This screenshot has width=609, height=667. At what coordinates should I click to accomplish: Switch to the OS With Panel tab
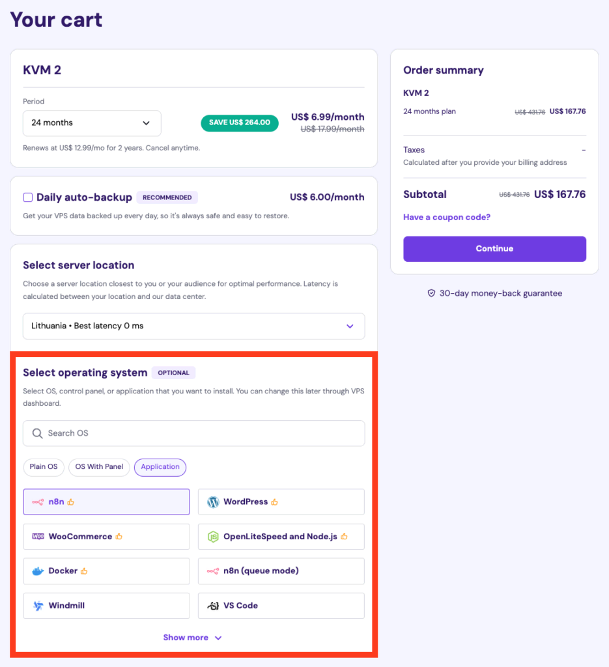[x=99, y=467]
